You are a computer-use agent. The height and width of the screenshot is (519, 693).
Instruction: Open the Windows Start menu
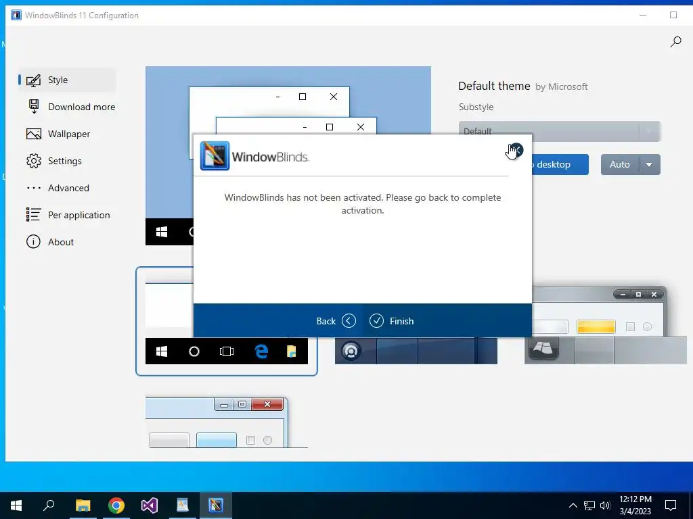16,505
